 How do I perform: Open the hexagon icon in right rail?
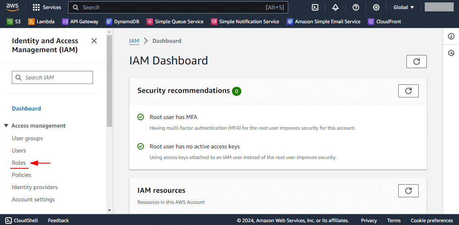coord(451,53)
